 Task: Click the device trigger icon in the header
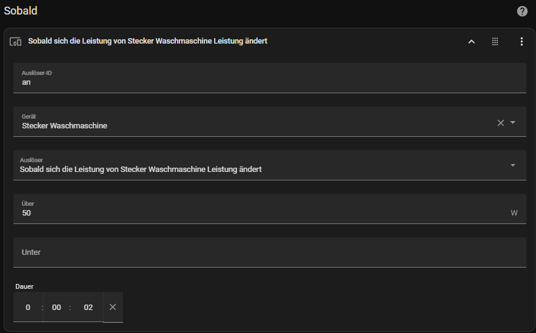(x=15, y=42)
